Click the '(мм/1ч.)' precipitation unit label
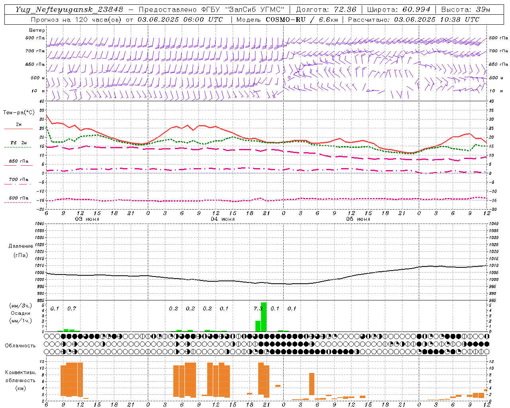The height and width of the screenshot is (408, 510). (x=21, y=321)
